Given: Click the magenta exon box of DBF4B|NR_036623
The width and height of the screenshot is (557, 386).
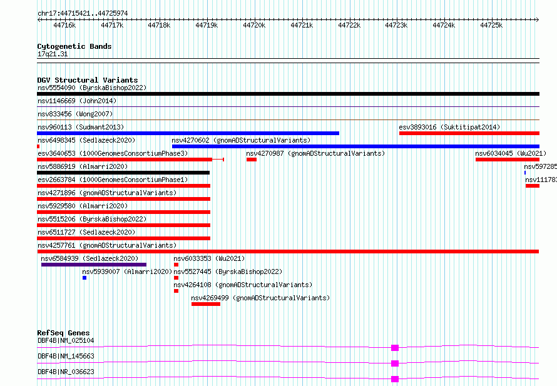Looking at the screenshot, I should 395,379.
